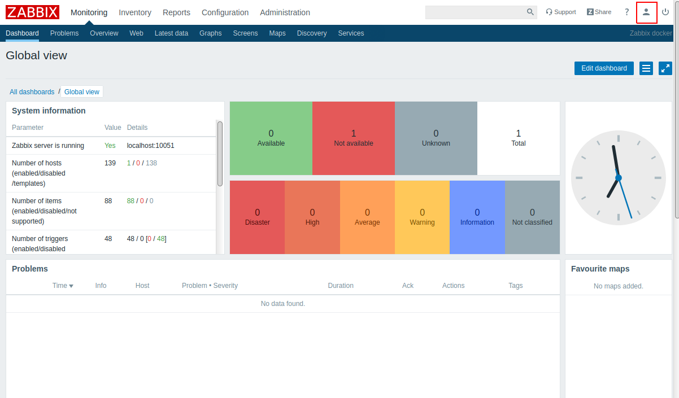Image resolution: width=679 pixels, height=398 pixels.
Task: Open the help question mark icon
Action: pos(626,12)
